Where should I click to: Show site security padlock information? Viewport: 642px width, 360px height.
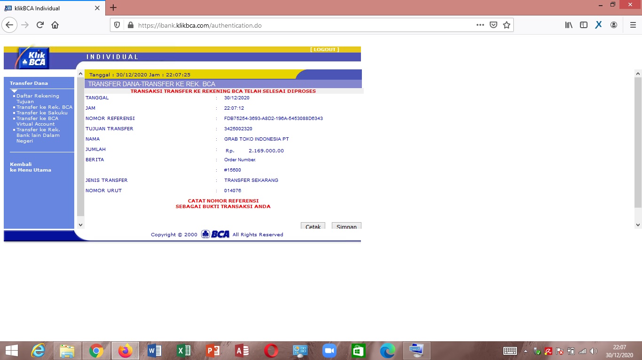130,25
